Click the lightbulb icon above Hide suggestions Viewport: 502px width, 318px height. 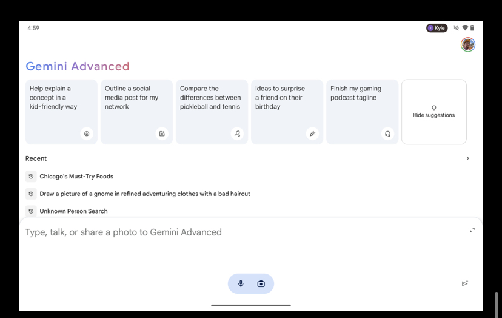click(434, 108)
